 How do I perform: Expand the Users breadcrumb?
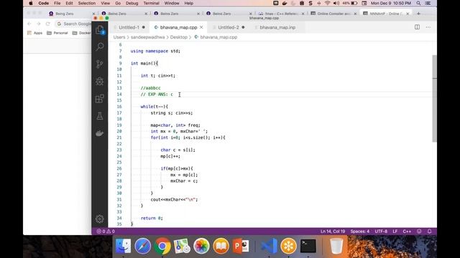coord(119,37)
